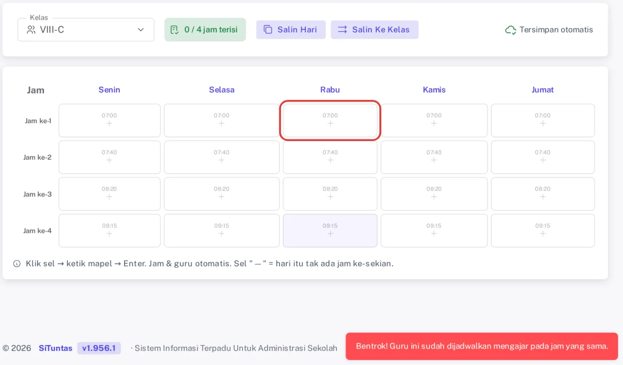
Task: Click the Tersimpan otomatis text
Action: click(556, 30)
